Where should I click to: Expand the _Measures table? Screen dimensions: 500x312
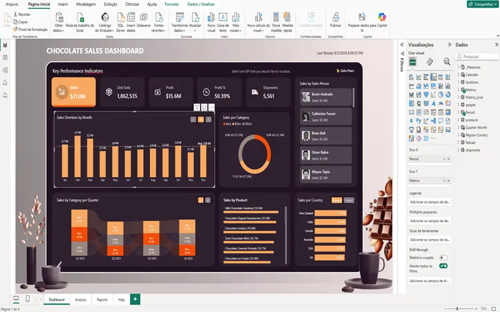pyautogui.click(x=459, y=67)
